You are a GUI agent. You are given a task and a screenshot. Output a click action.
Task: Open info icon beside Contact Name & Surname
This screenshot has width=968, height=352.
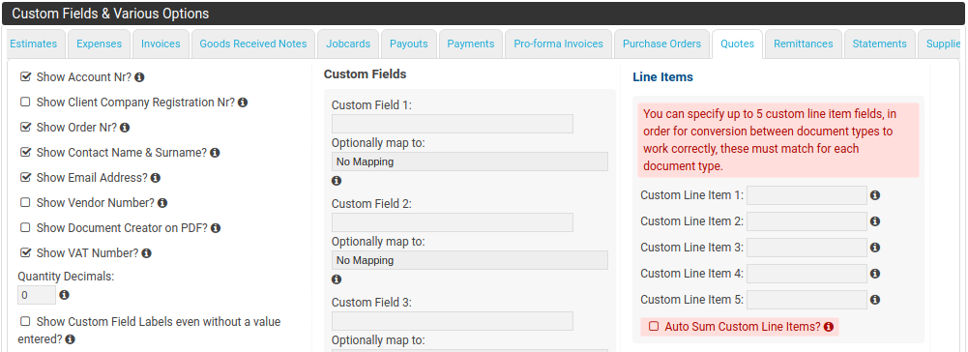tap(215, 153)
